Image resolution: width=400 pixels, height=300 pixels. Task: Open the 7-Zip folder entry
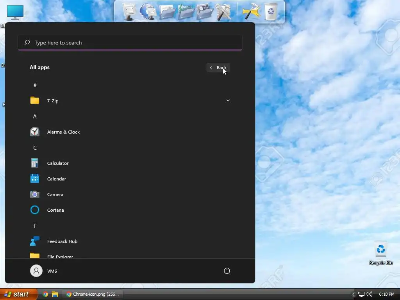point(130,100)
